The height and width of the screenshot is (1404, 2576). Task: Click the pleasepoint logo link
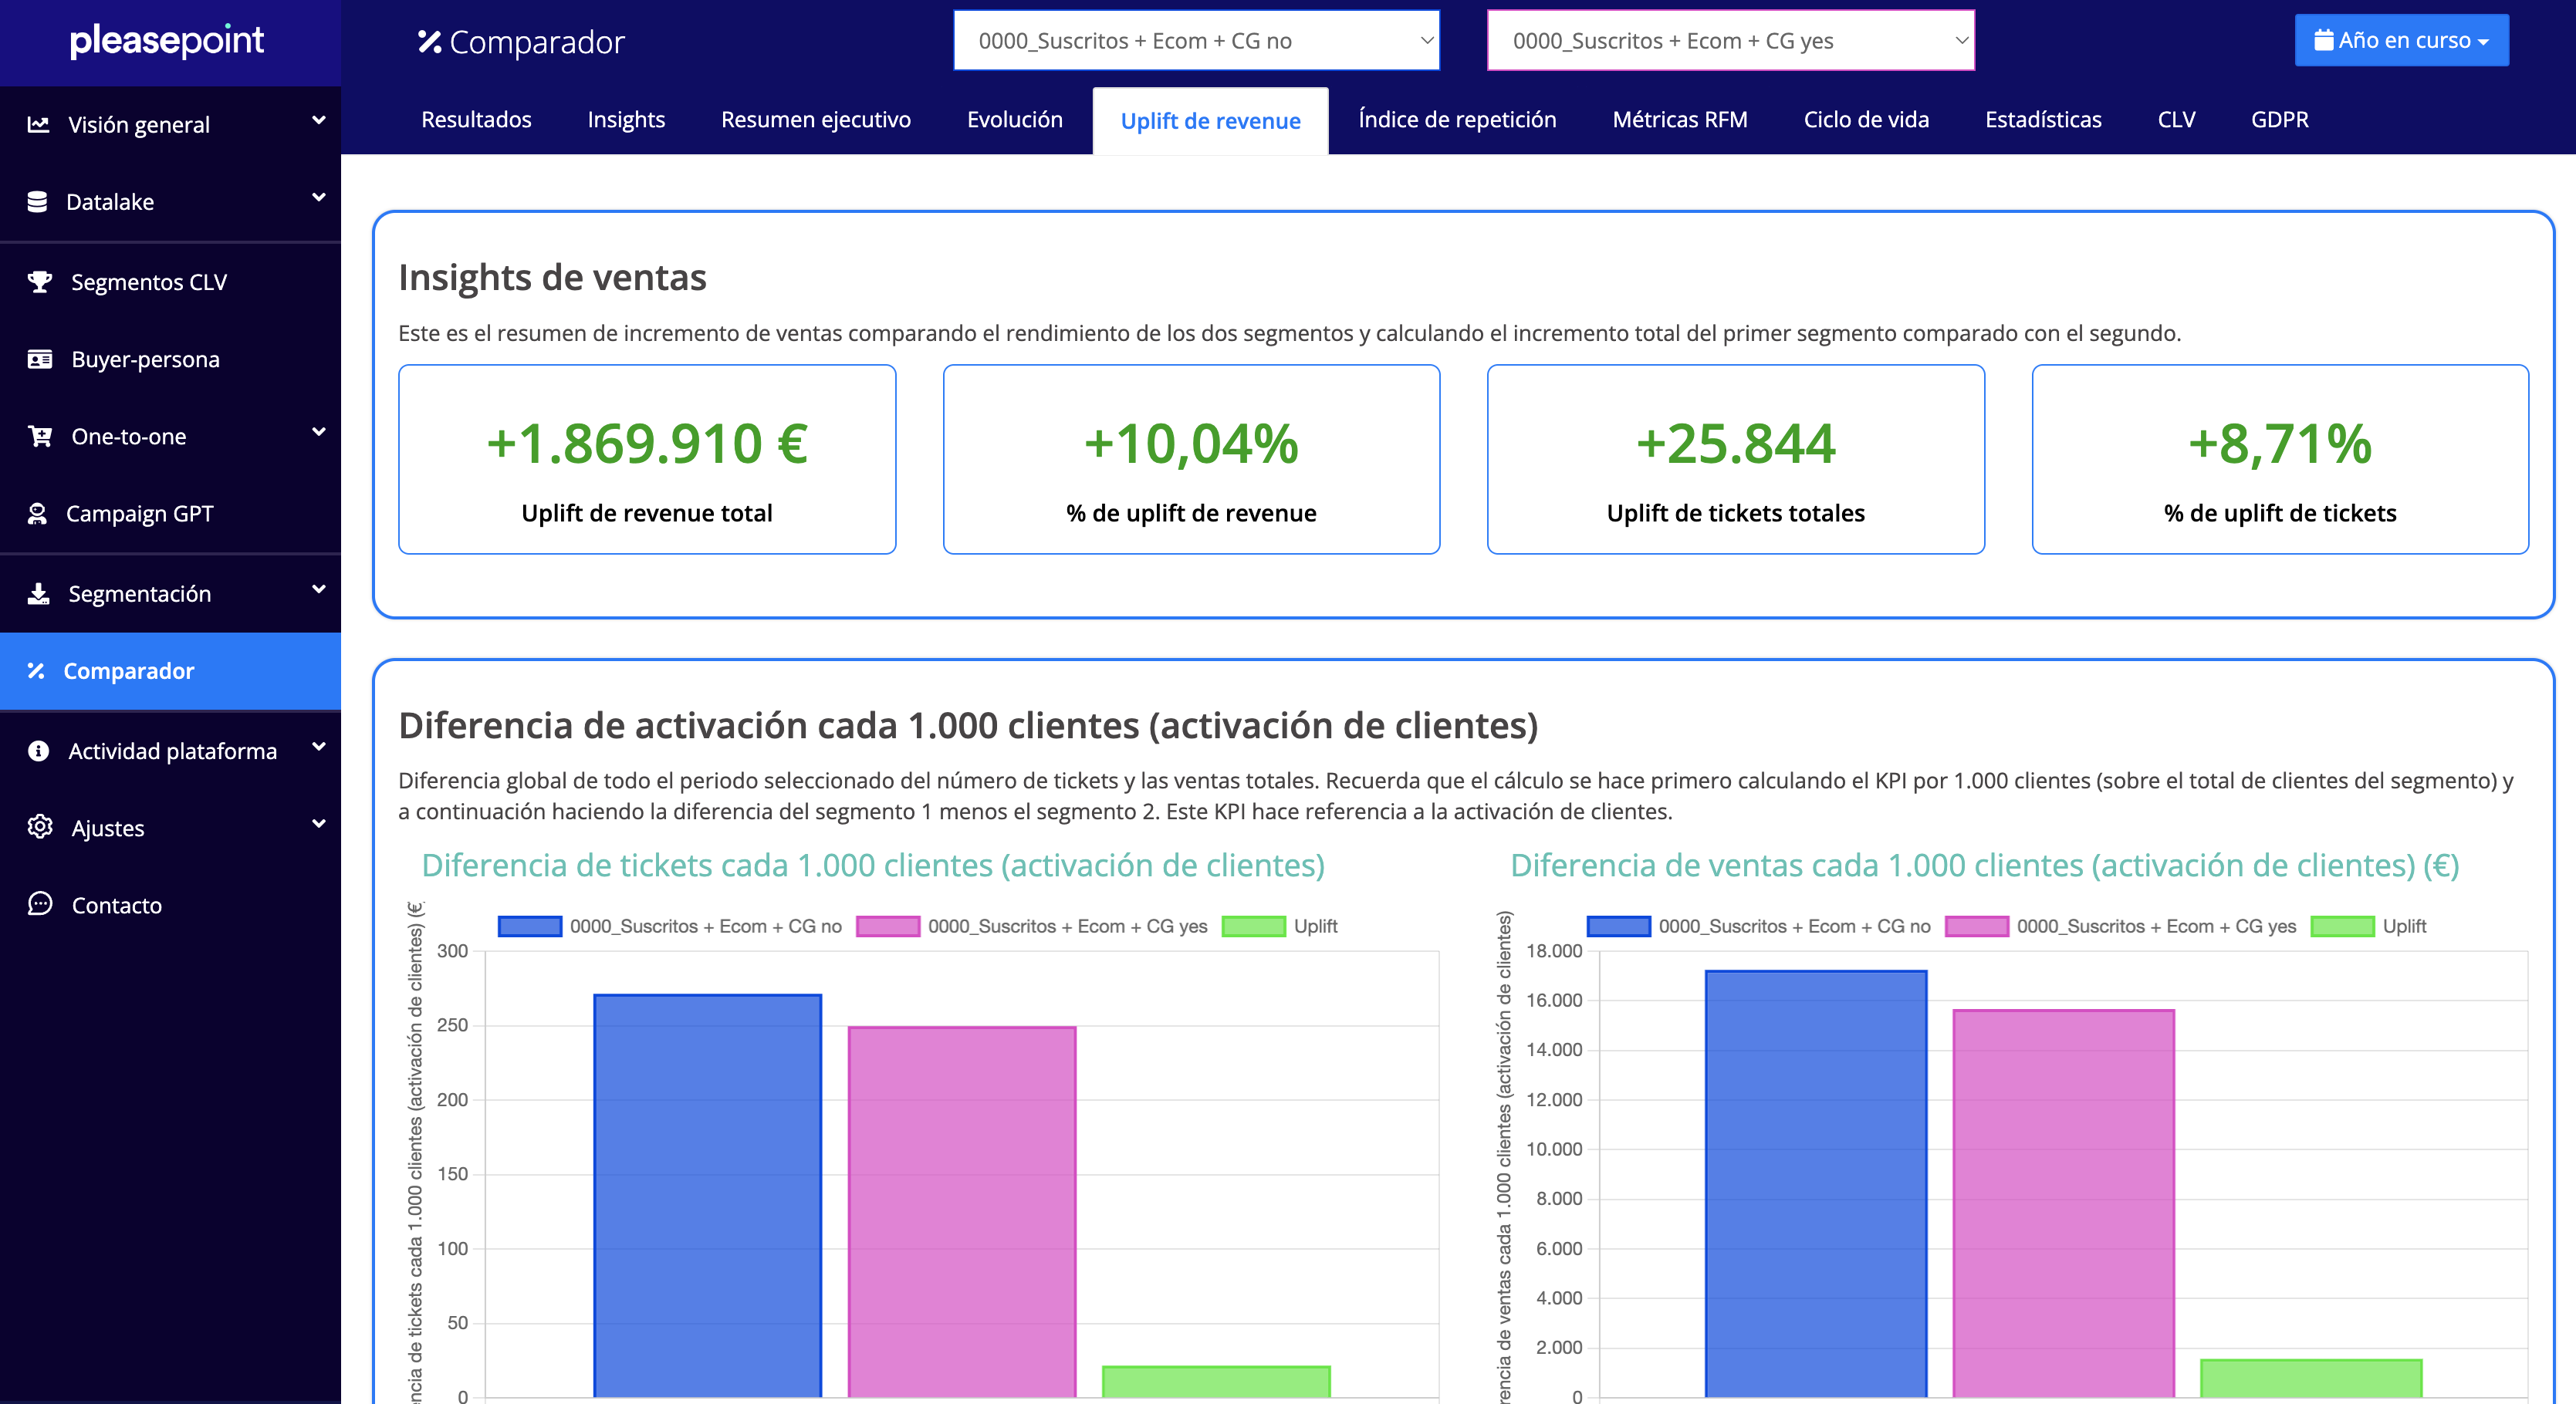[x=167, y=41]
